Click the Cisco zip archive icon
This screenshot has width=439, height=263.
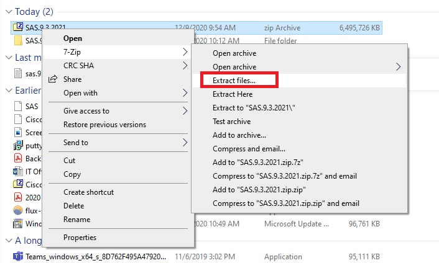pos(18,184)
